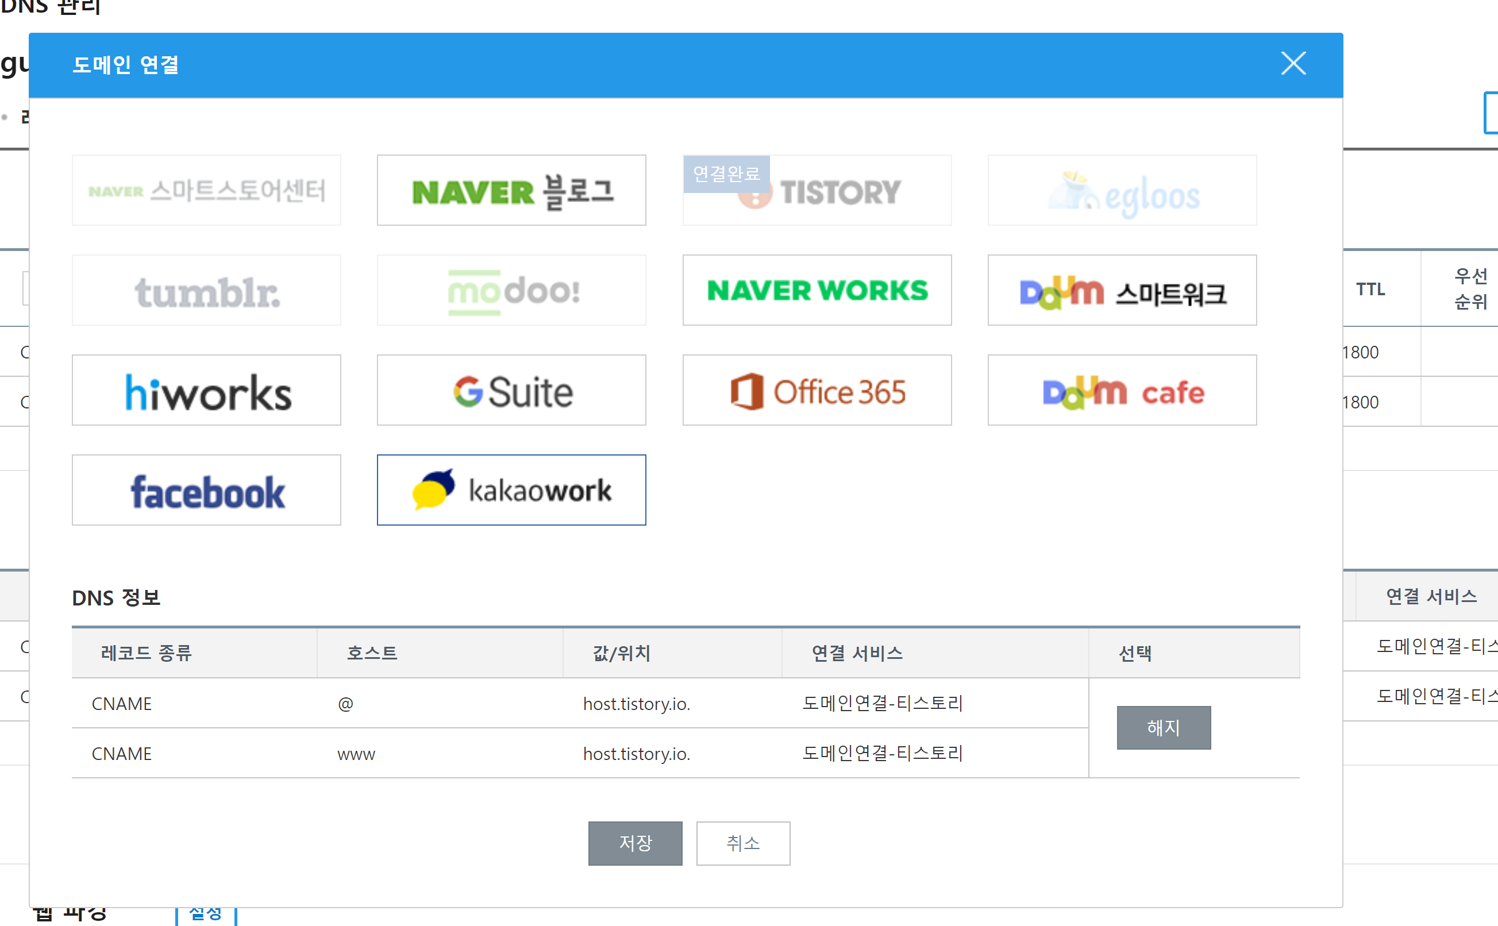Screen dimensions: 1498x926
Task: Select the facebook service tile
Action: (206, 490)
